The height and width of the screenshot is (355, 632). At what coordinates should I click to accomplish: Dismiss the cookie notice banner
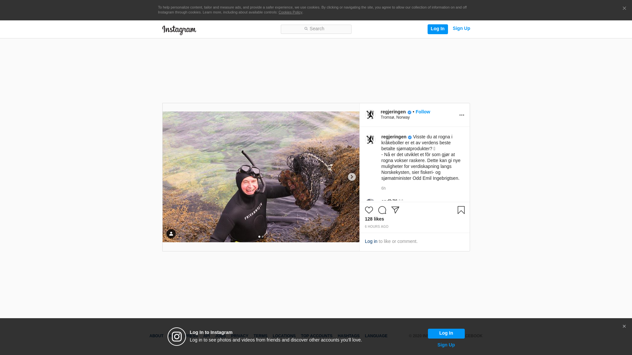pos(624,9)
